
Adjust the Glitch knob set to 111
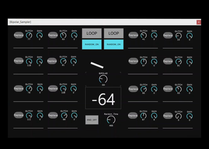tap(29, 115)
